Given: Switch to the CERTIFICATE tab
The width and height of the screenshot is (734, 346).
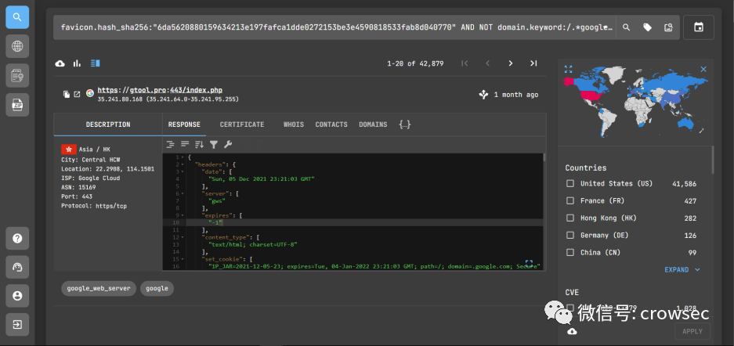Looking at the screenshot, I should pyautogui.click(x=242, y=124).
